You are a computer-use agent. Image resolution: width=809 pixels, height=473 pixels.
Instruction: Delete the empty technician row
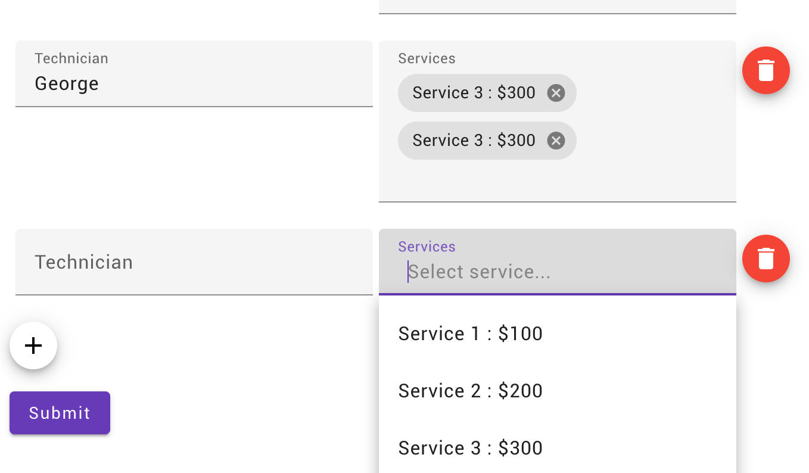click(766, 259)
